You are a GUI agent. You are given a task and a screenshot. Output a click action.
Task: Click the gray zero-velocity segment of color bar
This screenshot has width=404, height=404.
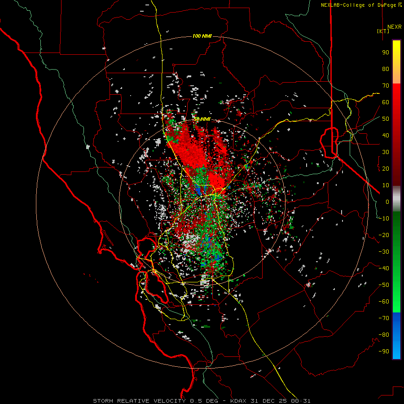point(396,199)
